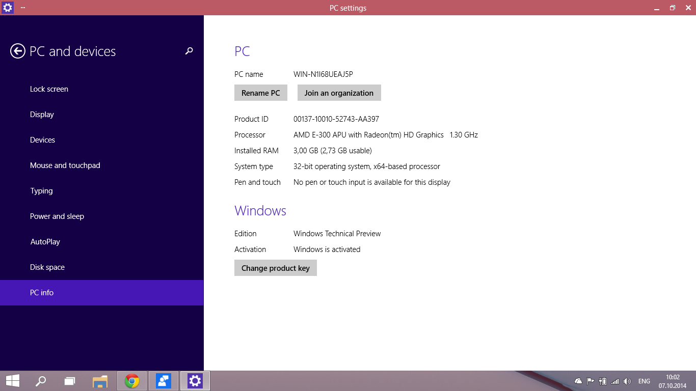Image resolution: width=696 pixels, height=391 pixels.
Task: Open Task View on the taskbar
Action: pos(70,381)
